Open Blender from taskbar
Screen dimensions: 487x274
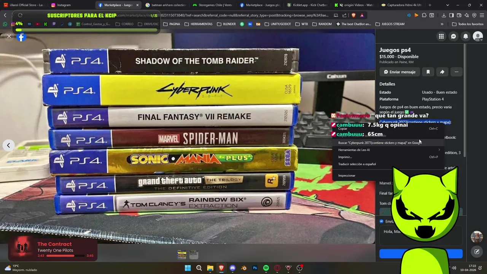(x=243, y=268)
